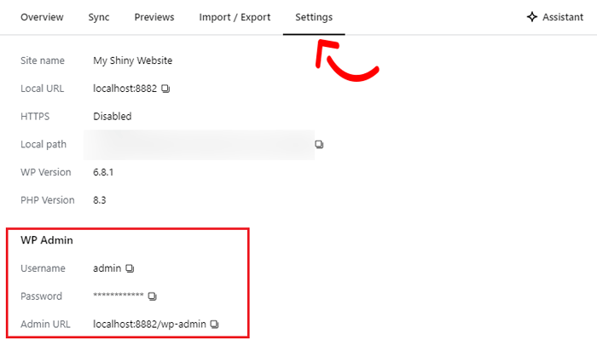Copy the WP Admin password
Screen dimensions: 597x345
[153, 296]
